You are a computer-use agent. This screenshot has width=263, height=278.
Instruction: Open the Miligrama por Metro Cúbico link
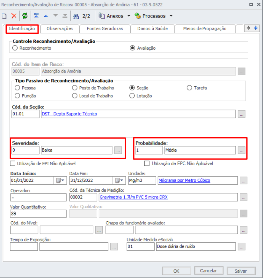click(x=184, y=181)
